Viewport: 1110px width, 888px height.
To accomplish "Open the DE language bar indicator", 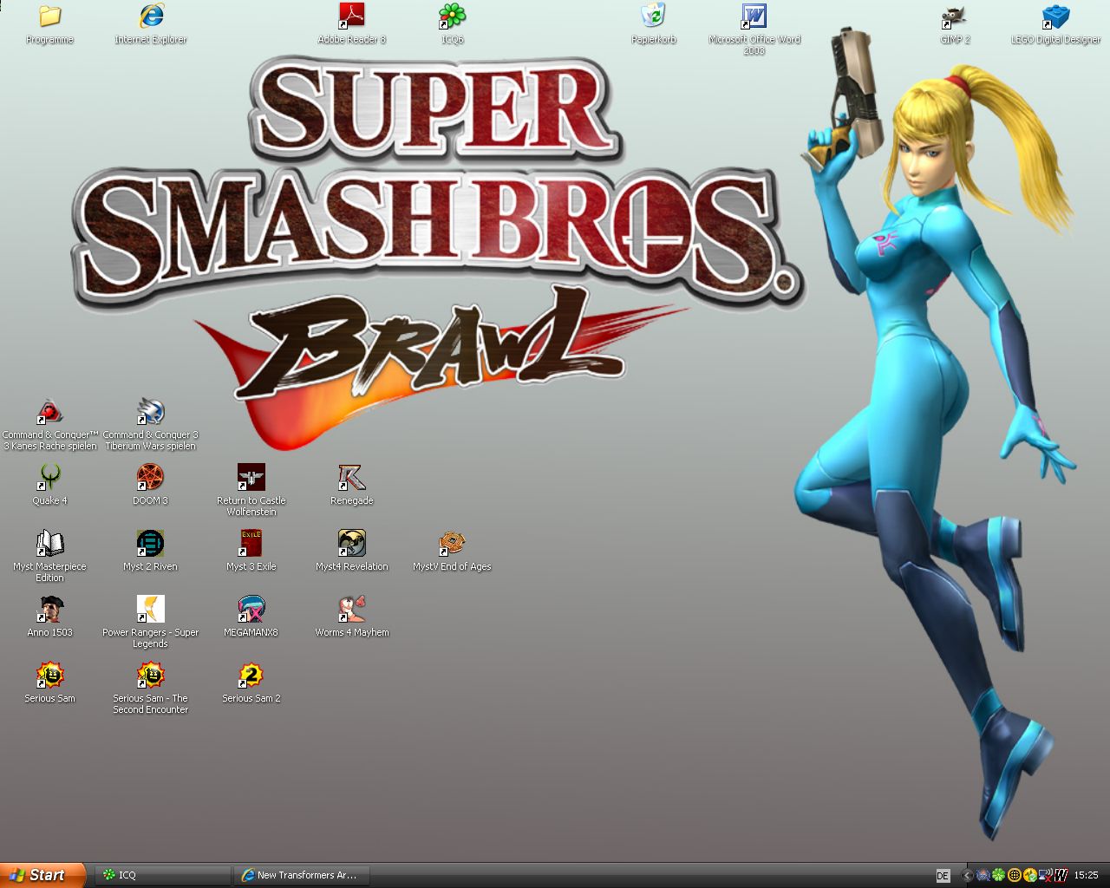I will (x=943, y=876).
